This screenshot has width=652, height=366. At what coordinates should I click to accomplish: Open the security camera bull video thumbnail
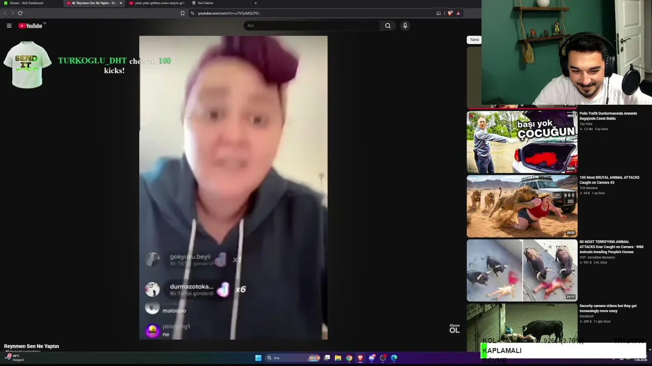pos(522,327)
